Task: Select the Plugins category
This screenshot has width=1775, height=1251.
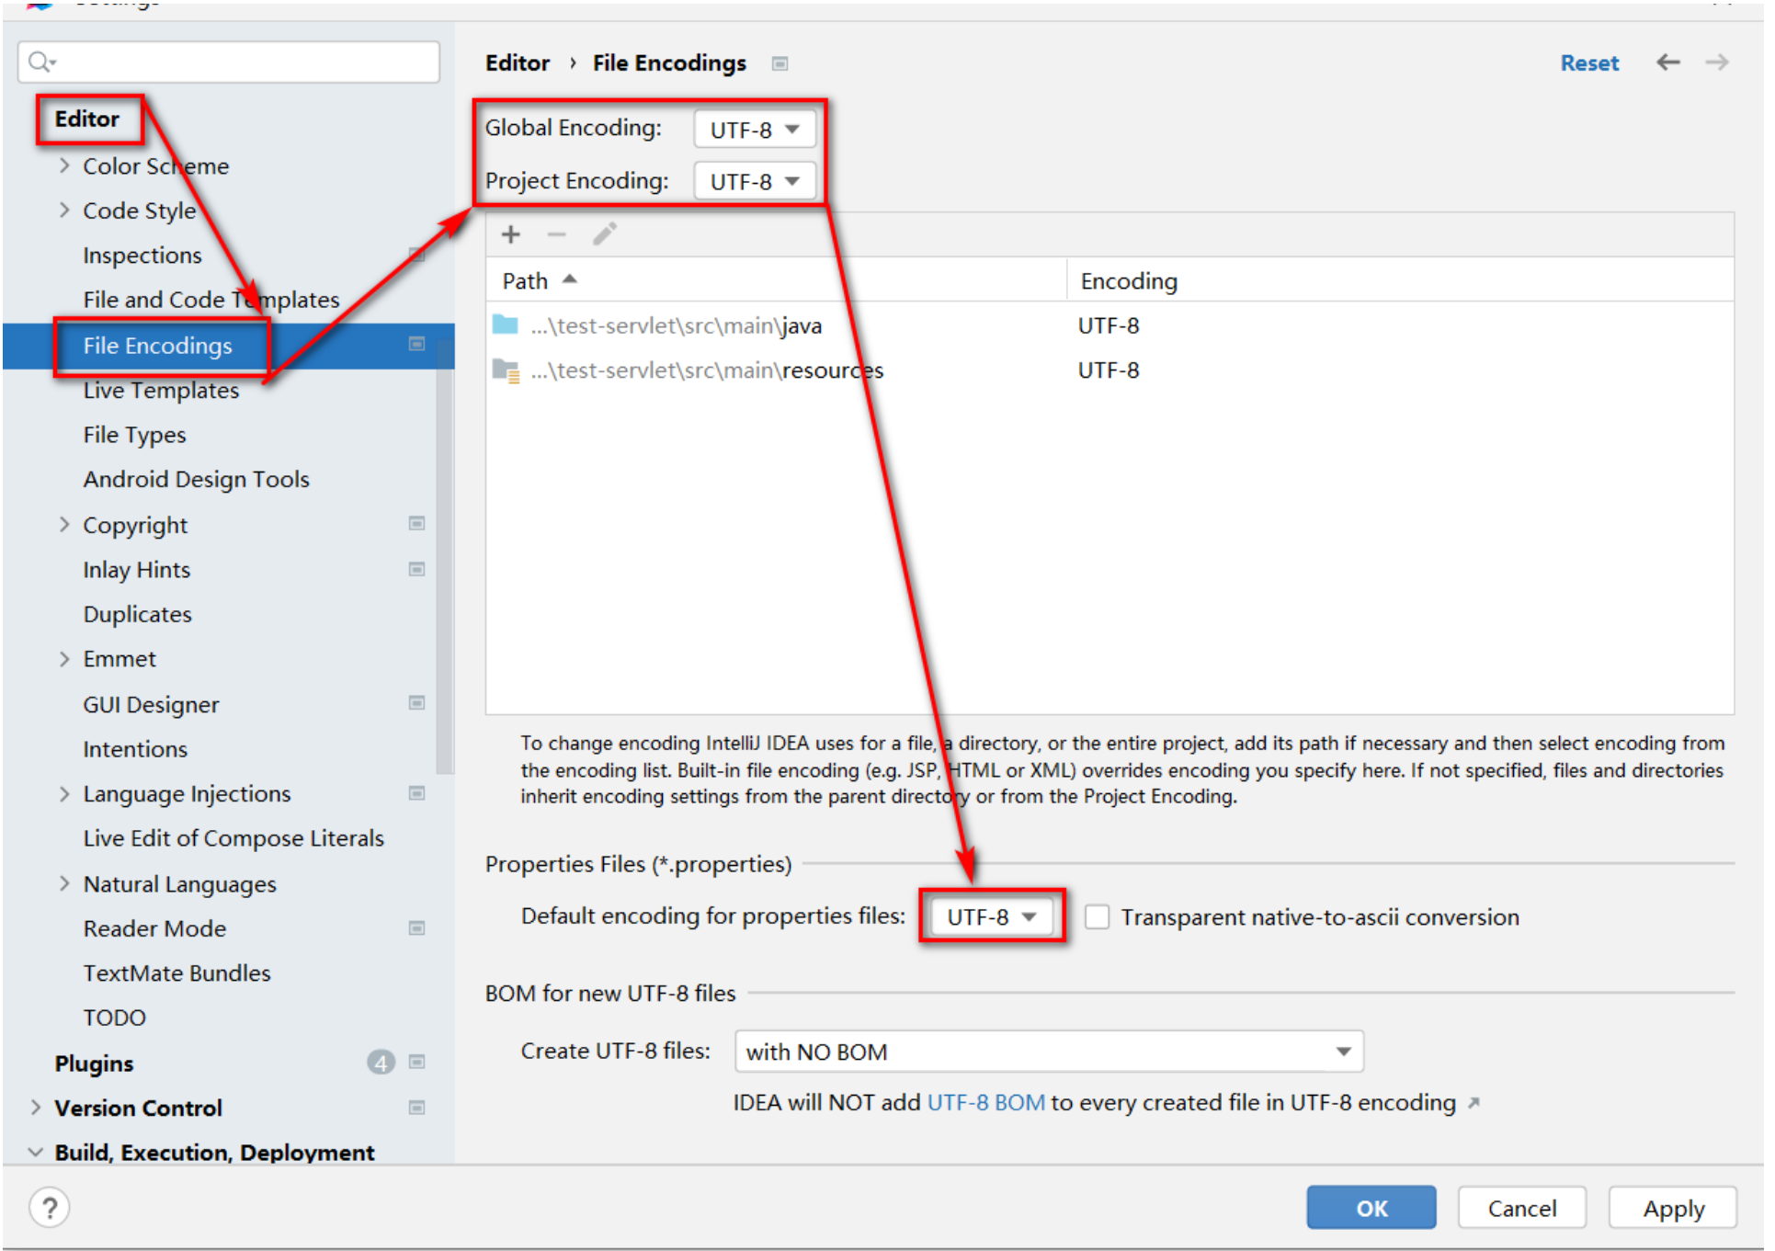Action: click(94, 1063)
